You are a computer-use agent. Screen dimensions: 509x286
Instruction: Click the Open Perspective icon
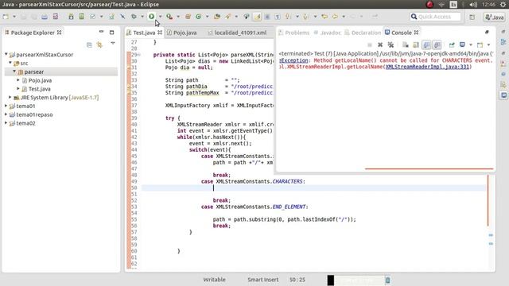click(472, 17)
